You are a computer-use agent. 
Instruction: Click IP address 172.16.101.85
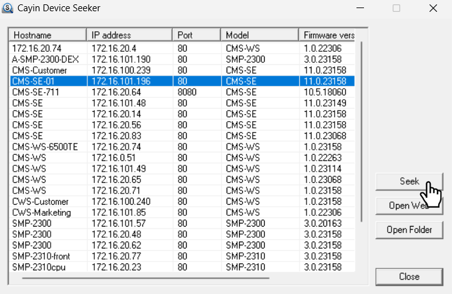[x=119, y=213]
